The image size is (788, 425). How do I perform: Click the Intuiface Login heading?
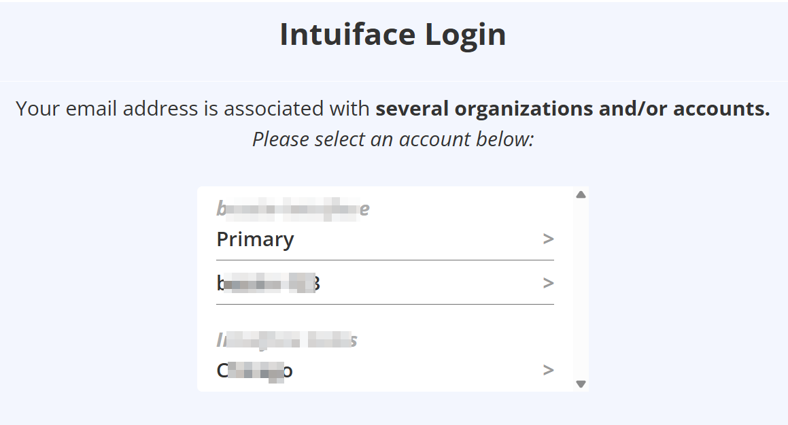393,35
